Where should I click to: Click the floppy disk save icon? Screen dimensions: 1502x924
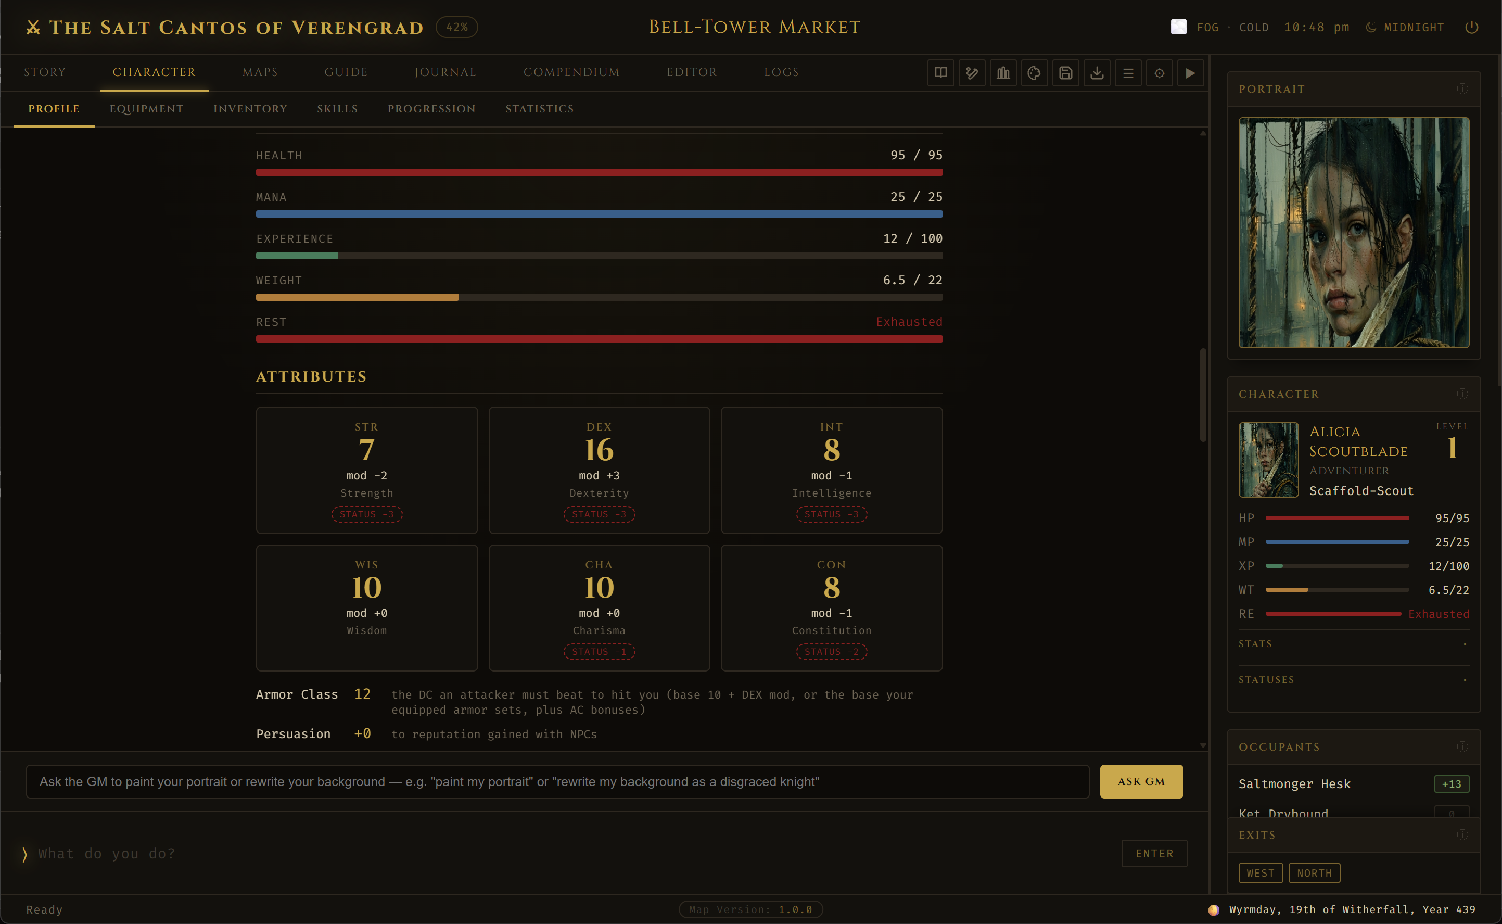[1065, 73]
